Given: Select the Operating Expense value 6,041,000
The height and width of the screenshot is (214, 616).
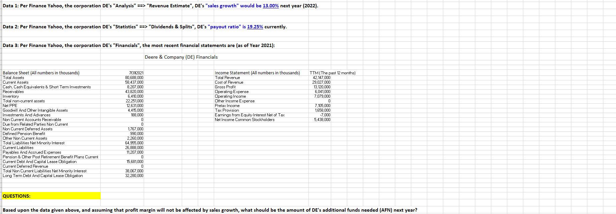Looking at the screenshot, I should [x=323, y=91].
